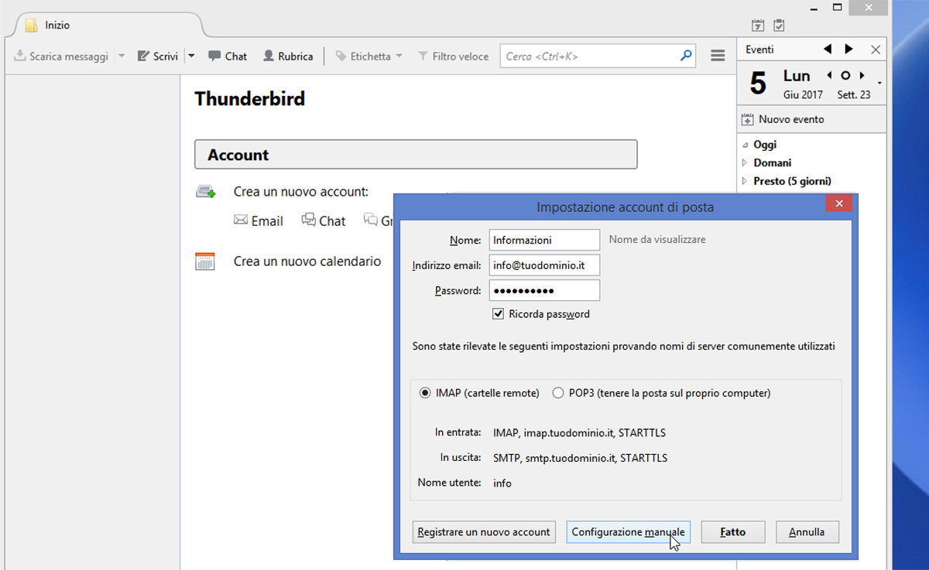The height and width of the screenshot is (570, 929).
Task: Click the Nome input field
Action: (x=544, y=240)
